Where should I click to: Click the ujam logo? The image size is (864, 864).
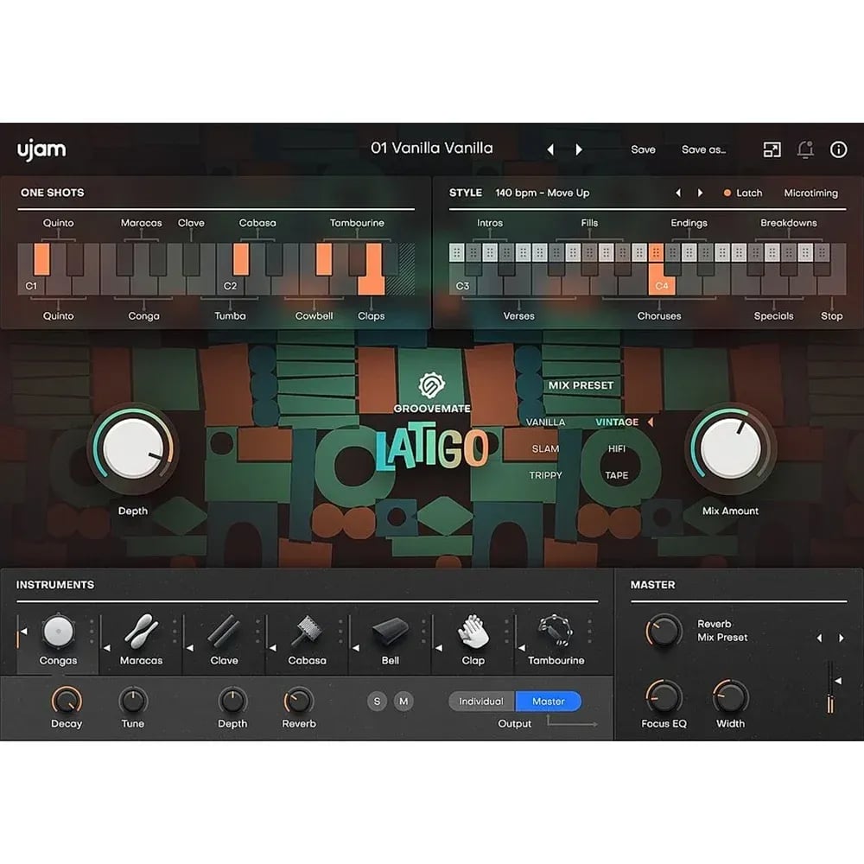pos(41,149)
